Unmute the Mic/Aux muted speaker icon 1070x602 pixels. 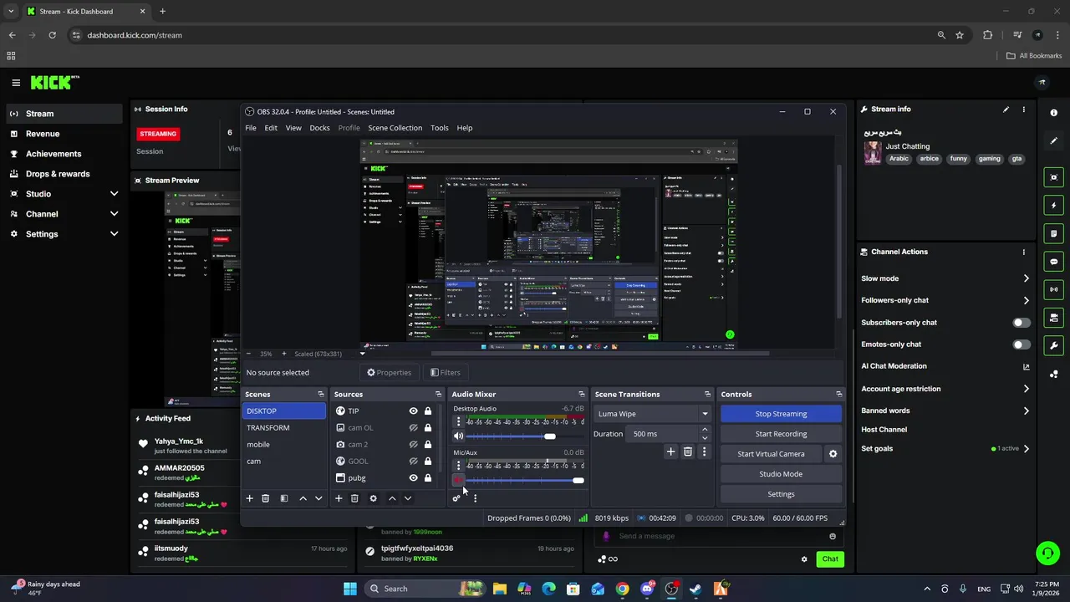coord(458,480)
